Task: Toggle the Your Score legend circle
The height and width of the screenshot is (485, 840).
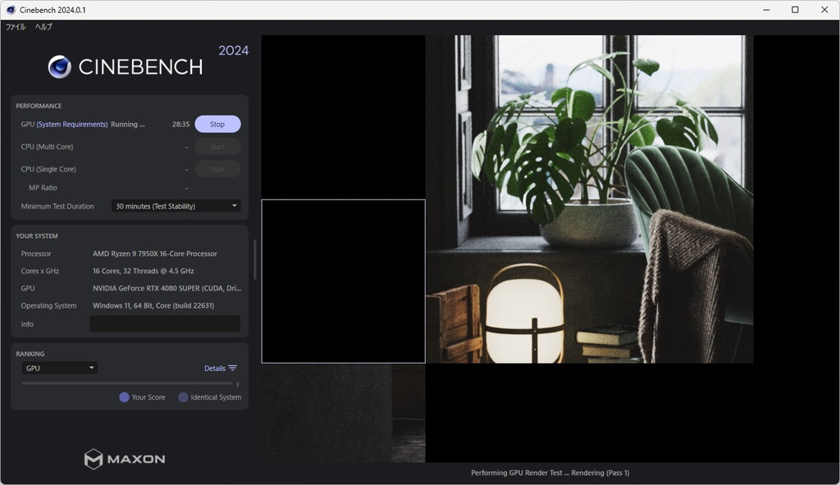Action: coord(125,397)
